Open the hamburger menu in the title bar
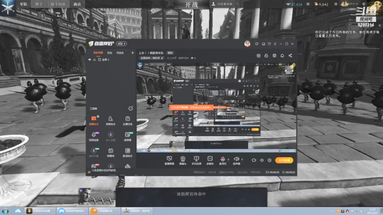 (275, 44)
